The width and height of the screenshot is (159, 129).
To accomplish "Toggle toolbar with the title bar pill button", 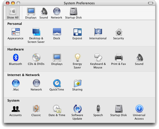I will point(151,3).
